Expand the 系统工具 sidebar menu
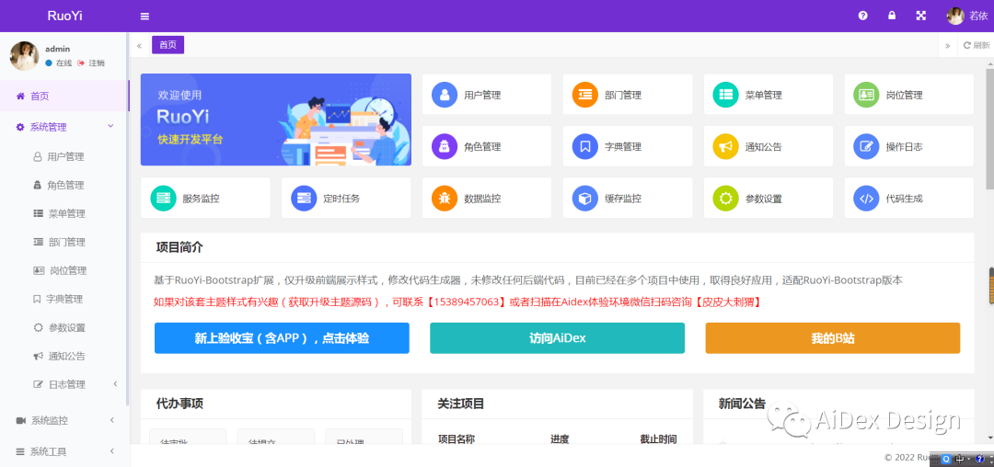This screenshot has width=994, height=467. coord(64,451)
